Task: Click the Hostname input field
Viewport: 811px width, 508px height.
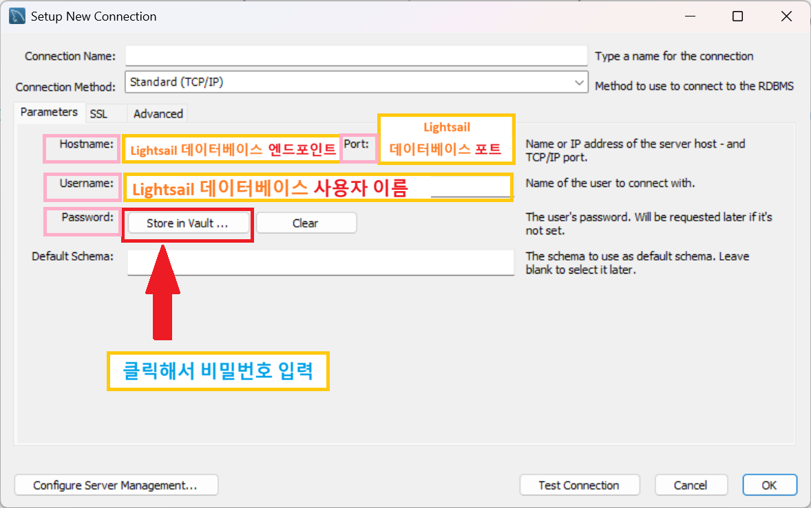Action: click(x=232, y=150)
